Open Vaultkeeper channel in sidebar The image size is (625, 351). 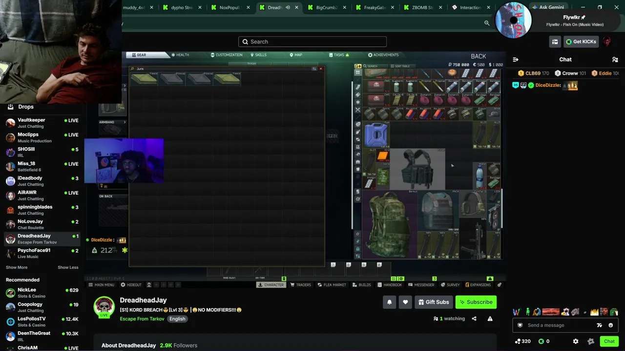42,123
